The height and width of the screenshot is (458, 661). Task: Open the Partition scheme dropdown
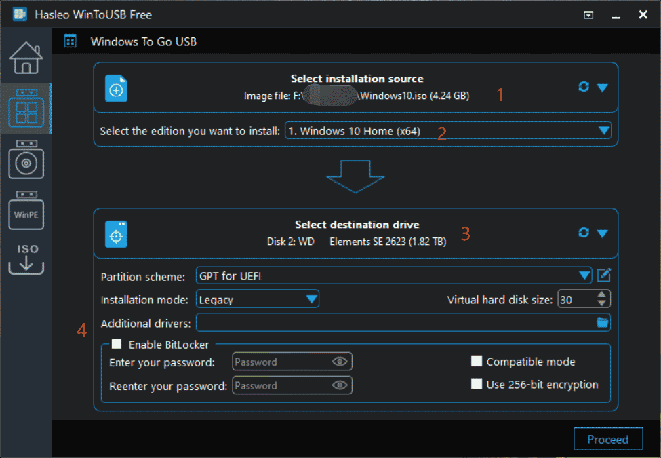(x=584, y=275)
